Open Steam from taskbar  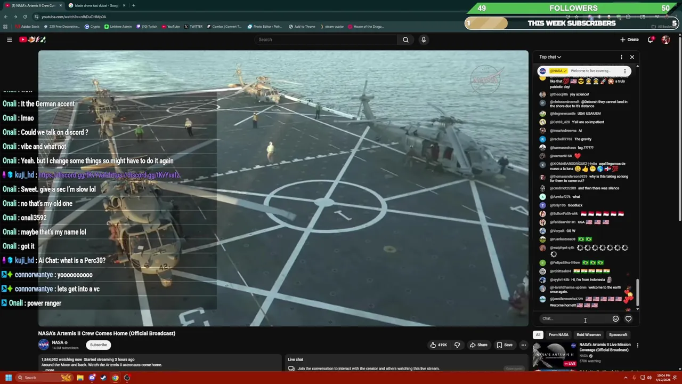[x=103, y=378]
